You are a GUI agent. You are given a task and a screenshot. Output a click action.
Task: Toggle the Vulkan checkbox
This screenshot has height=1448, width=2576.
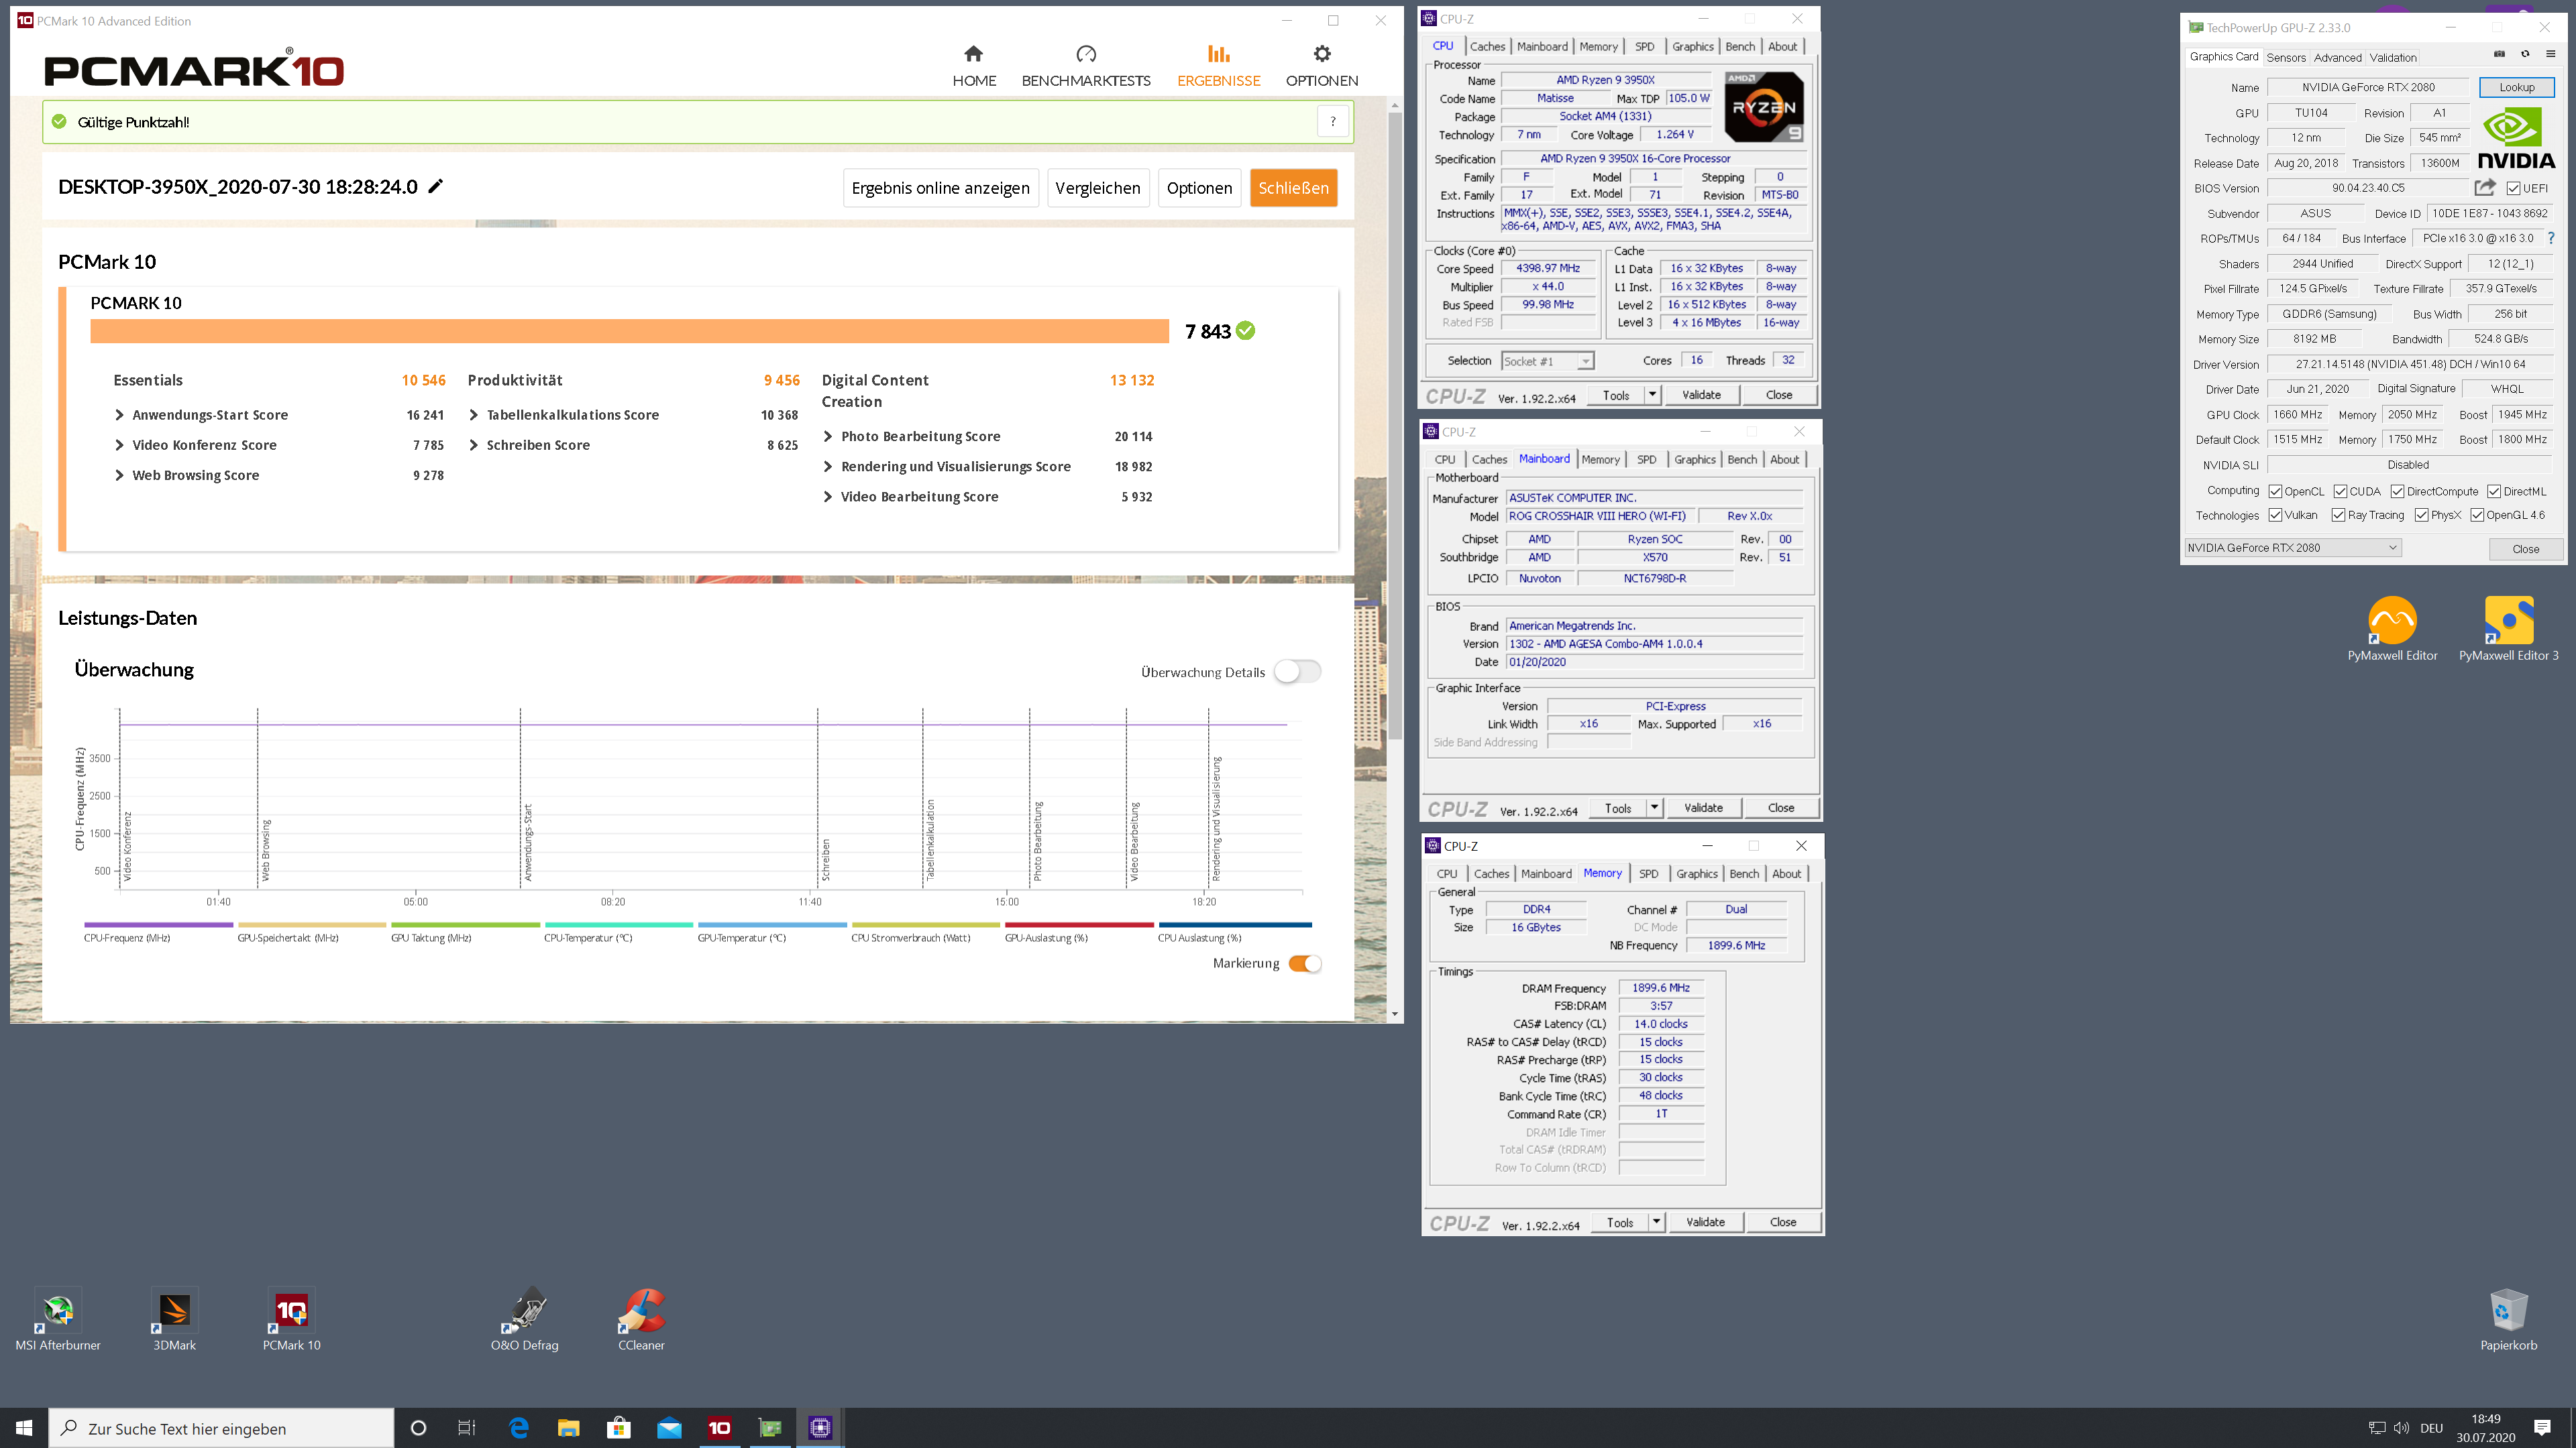2275,515
